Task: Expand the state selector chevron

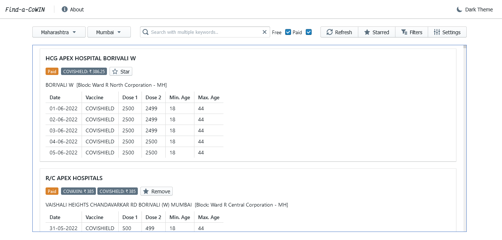Action: [75, 32]
